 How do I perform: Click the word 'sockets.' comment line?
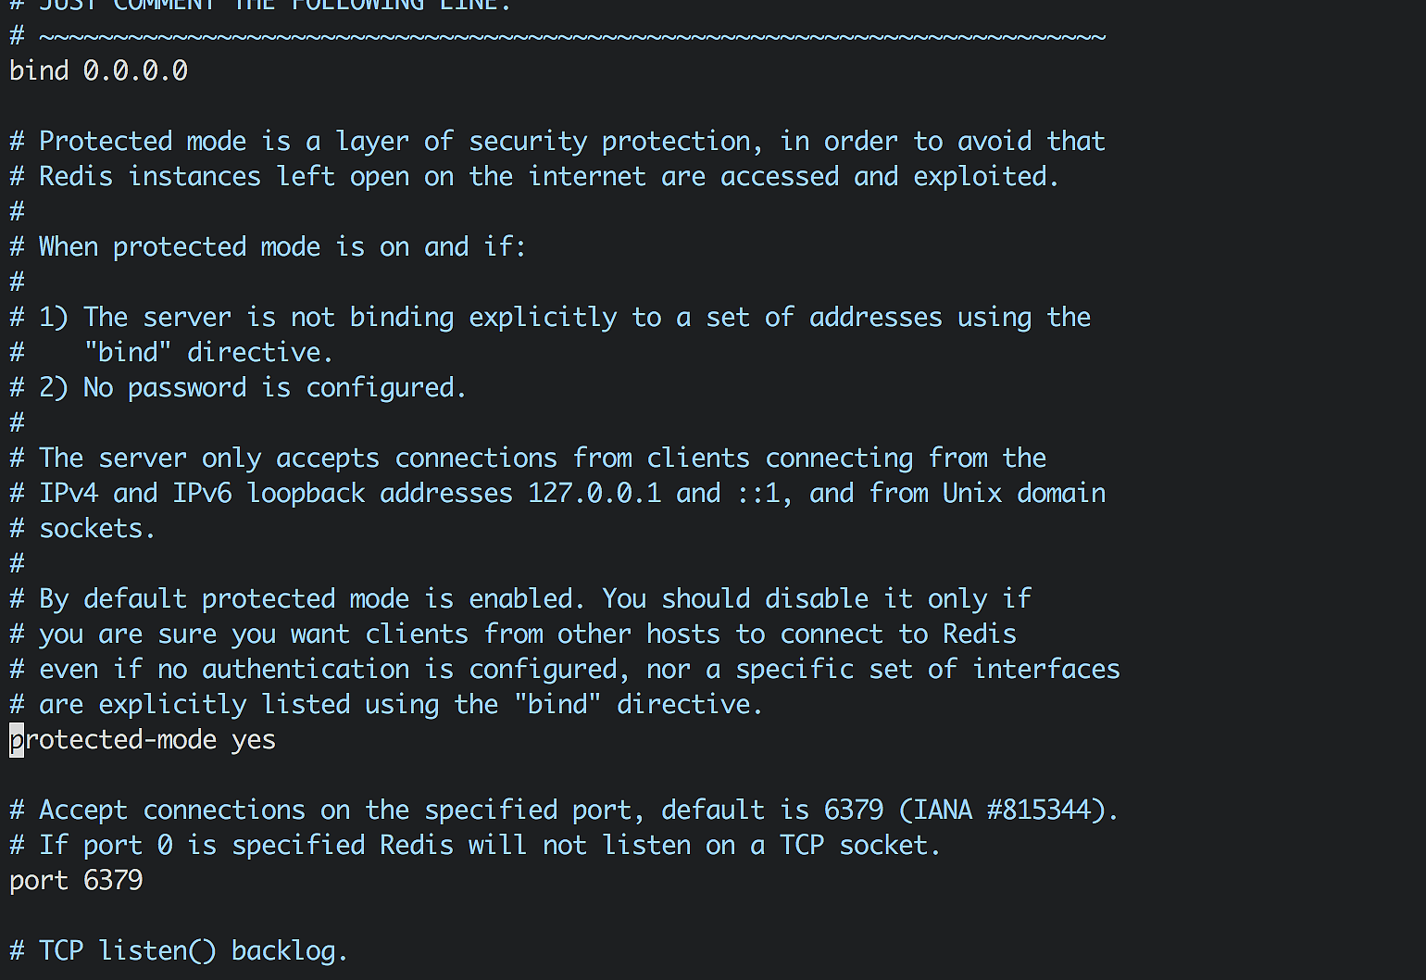(96, 529)
